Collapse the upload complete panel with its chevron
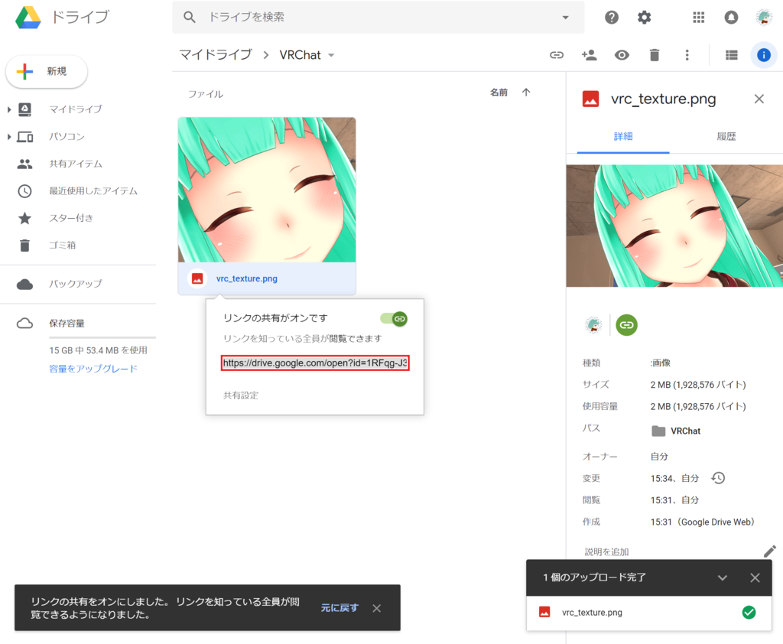Screen dimensions: 783x644 tap(722, 577)
